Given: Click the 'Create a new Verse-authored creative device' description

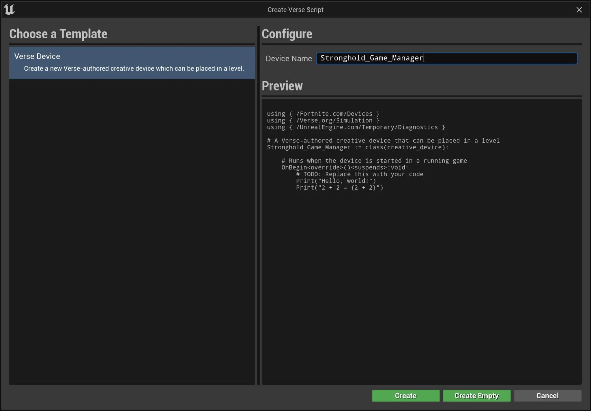Looking at the screenshot, I should [134, 69].
